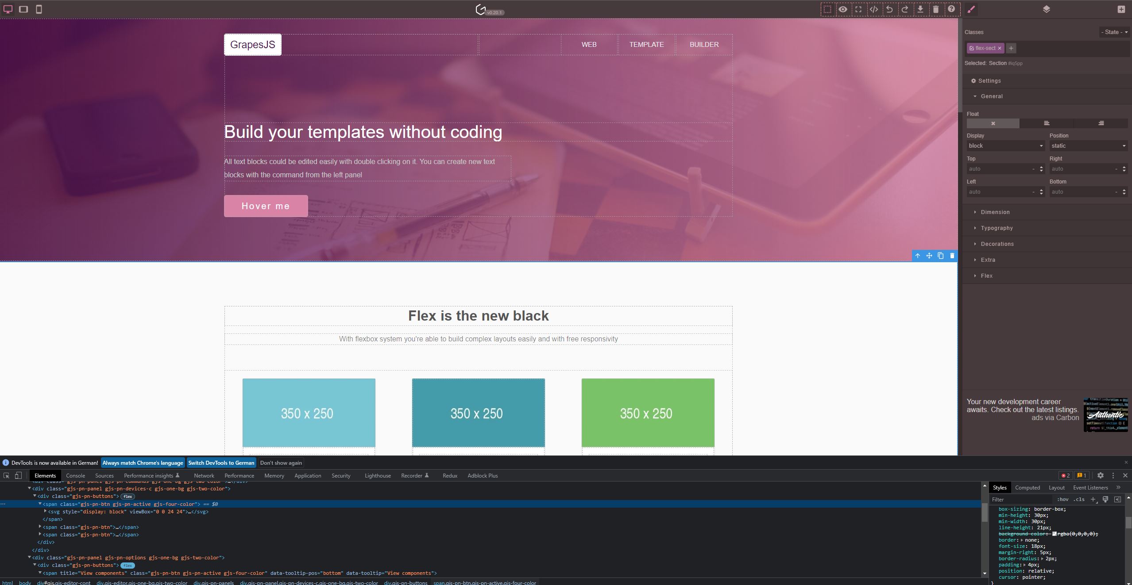Click Switch DevTools to German
This screenshot has width=1132, height=585.
pos(221,463)
